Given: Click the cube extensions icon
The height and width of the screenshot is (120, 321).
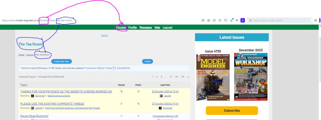Looking at the screenshot, I should pyautogui.click(x=316, y=20).
